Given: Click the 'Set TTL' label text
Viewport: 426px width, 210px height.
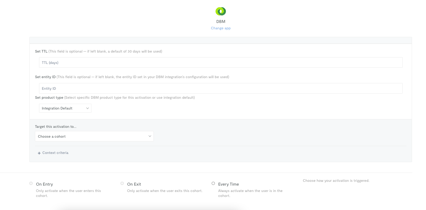Looking at the screenshot, I should point(41,51).
